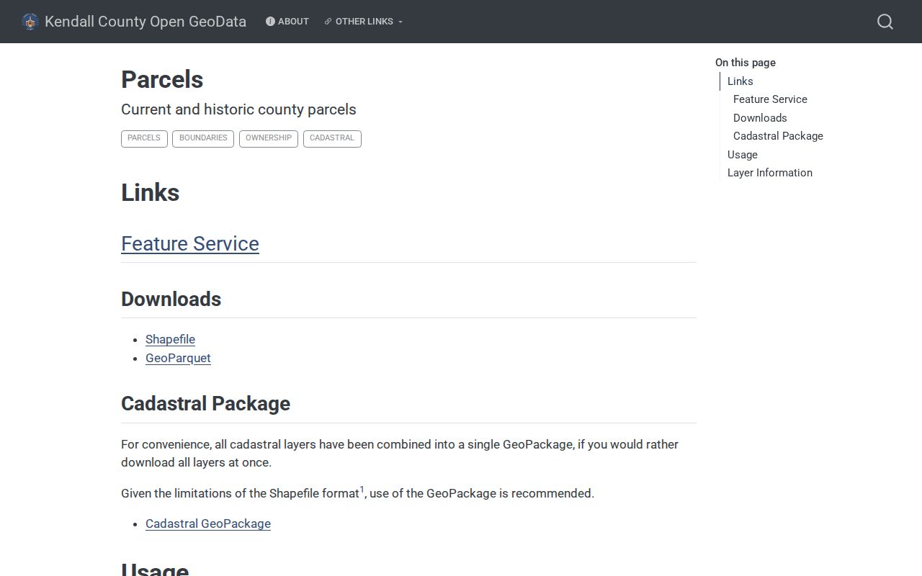The height and width of the screenshot is (576, 922).
Task: Jump to Feature Service in page outline
Action: 770,99
